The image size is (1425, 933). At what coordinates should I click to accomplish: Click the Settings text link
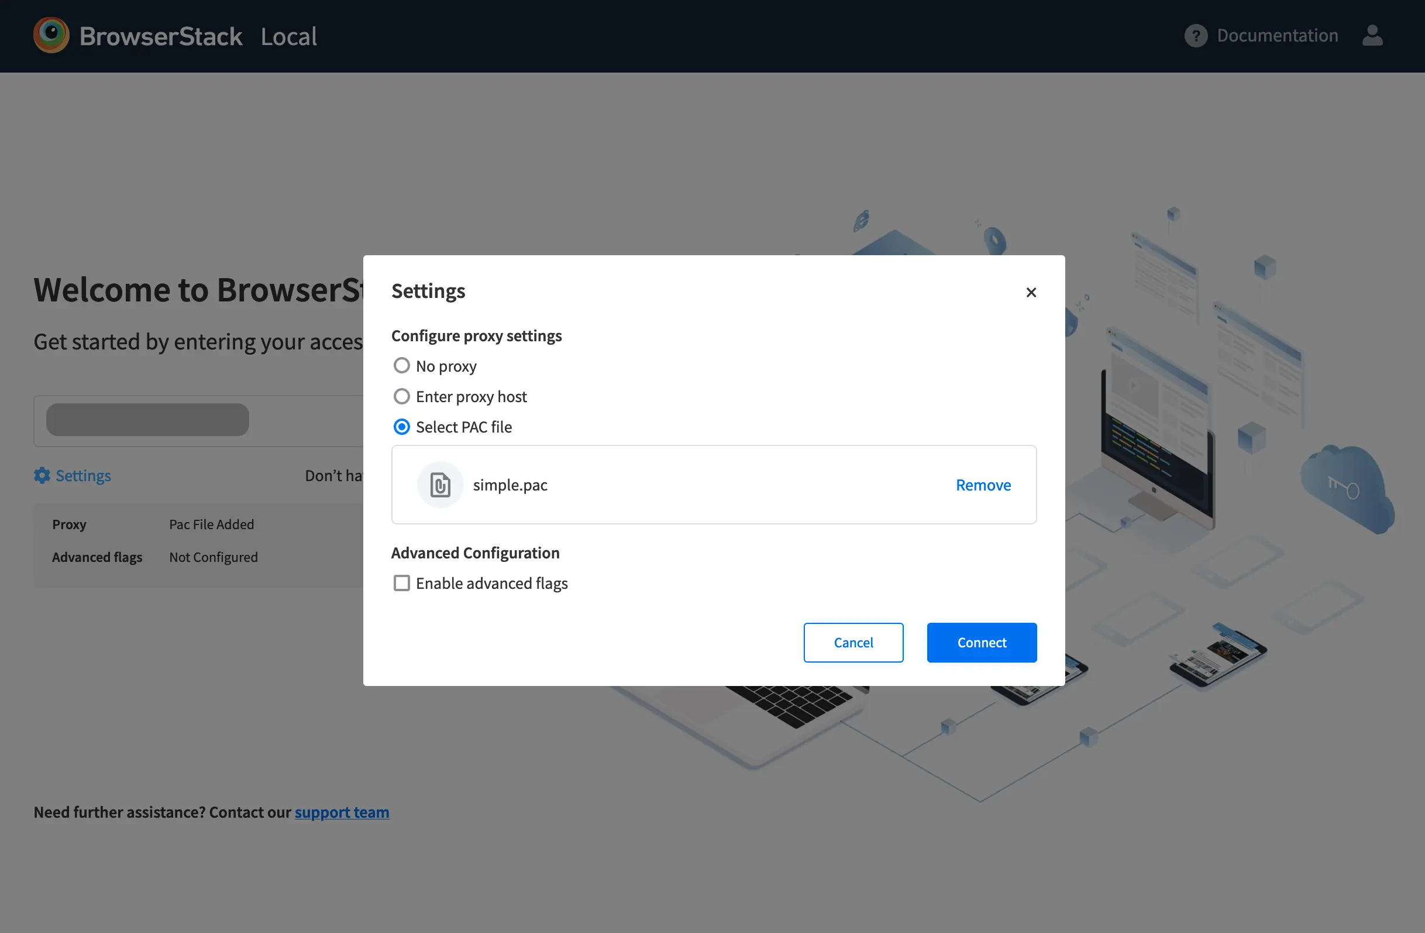(x=83, y=475)
